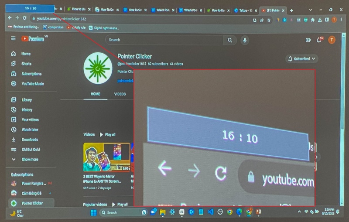
Task: Reload the page with the refresh icon
Action: [x=24, y=18]
